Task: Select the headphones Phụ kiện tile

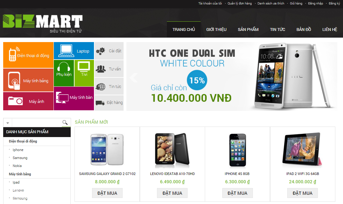Action: (x=64, y=73)
